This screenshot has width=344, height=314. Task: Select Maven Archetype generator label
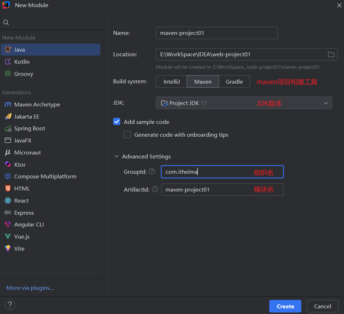click(37, 105)
